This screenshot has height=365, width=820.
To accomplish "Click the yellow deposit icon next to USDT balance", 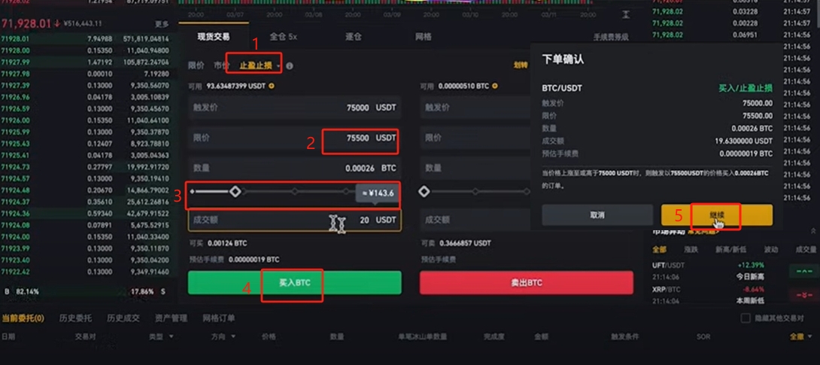I will click(272, 86).
